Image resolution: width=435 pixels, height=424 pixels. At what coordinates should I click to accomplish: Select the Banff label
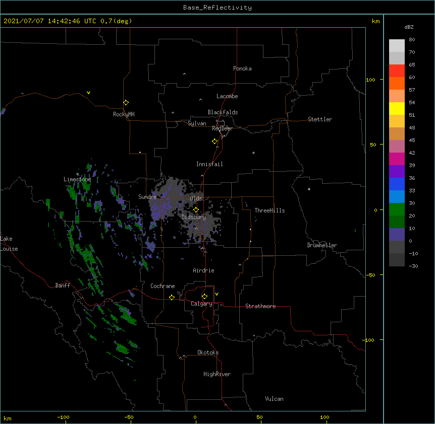point(63,286)
